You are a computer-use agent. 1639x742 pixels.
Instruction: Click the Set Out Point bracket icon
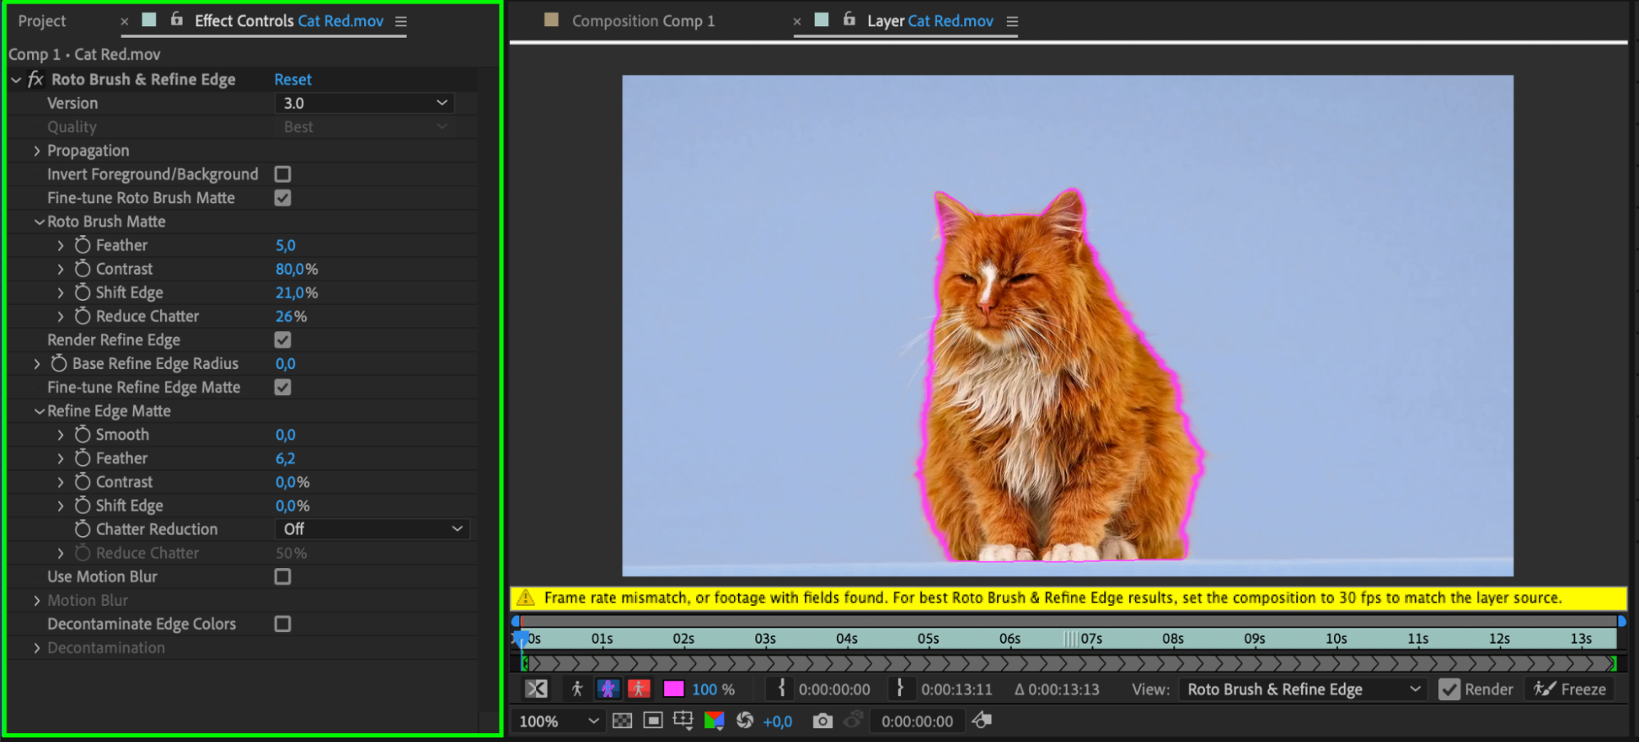coord(899,689)
